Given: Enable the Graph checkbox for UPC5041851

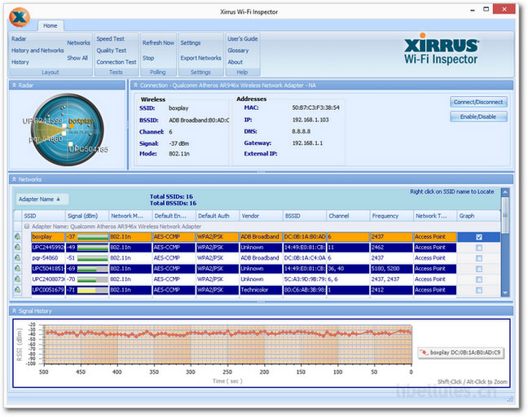Looking at the screenshot, I should [x=479, y=269].
